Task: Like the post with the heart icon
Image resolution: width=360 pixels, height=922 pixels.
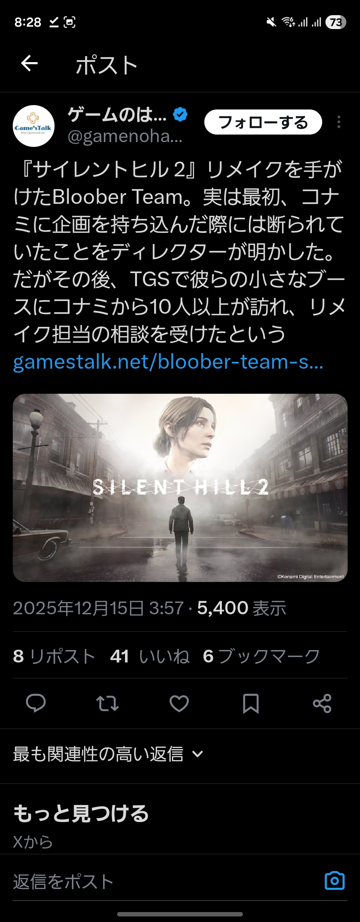Action: pyautogui.click(x=179, y=703)
